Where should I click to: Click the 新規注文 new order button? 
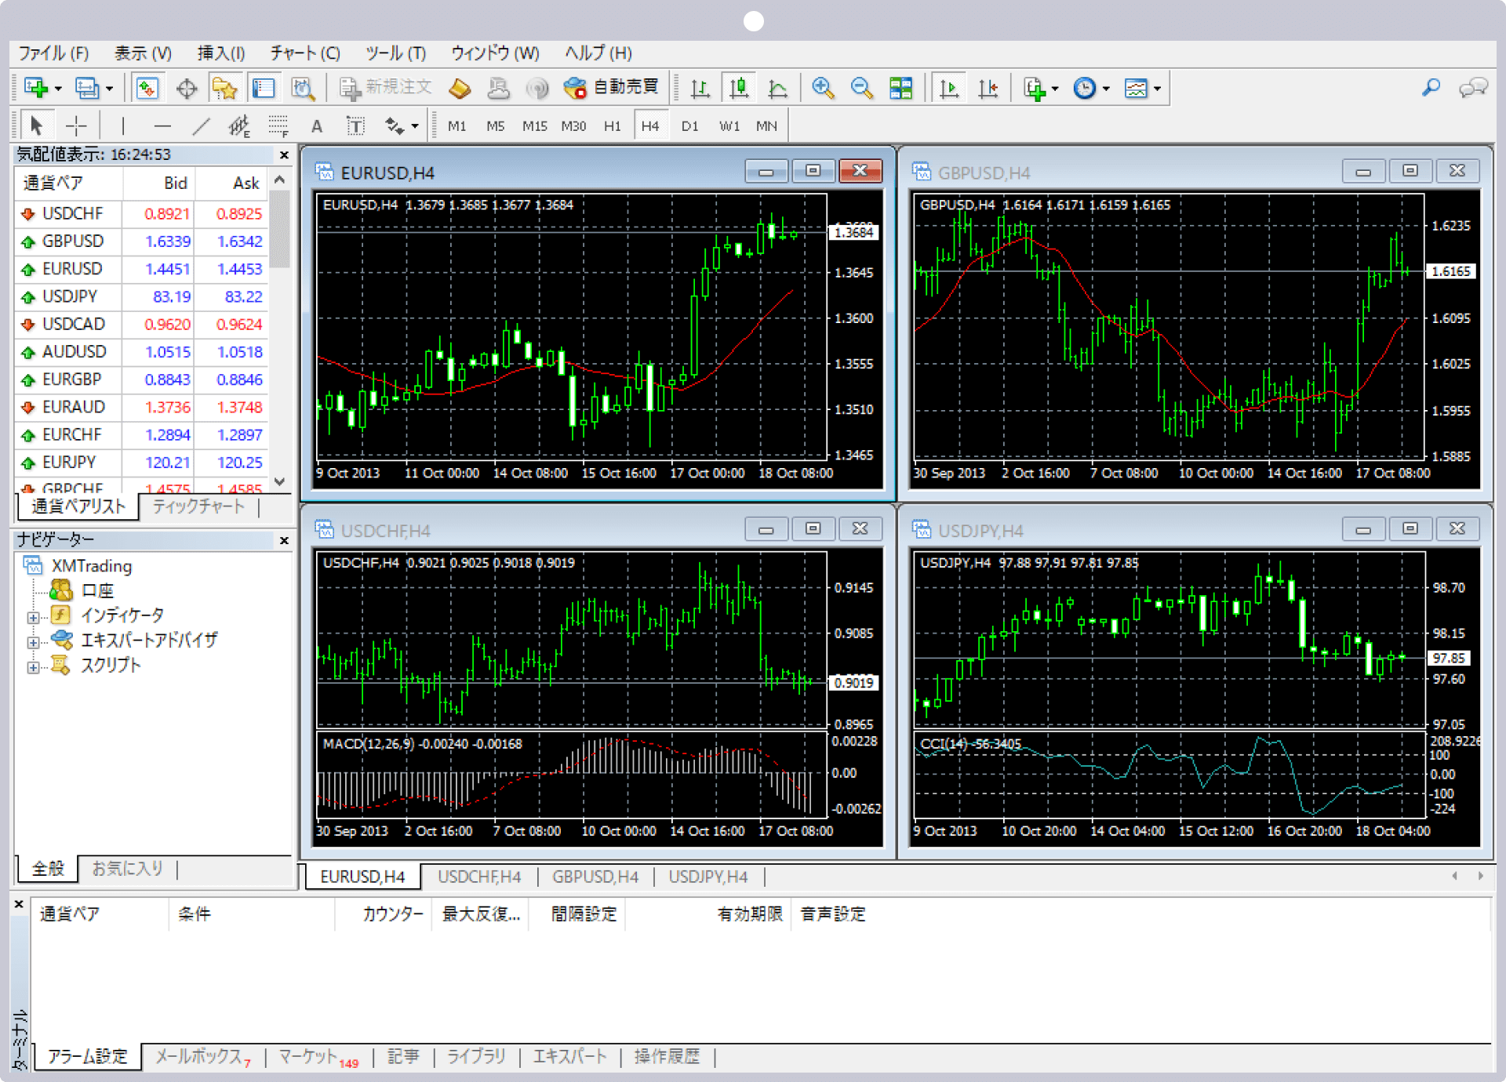[386, 87]
